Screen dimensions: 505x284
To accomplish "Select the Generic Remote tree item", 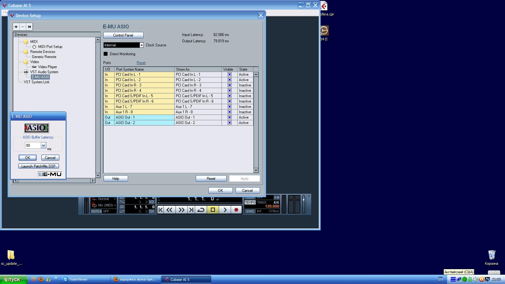I will 44,57.
